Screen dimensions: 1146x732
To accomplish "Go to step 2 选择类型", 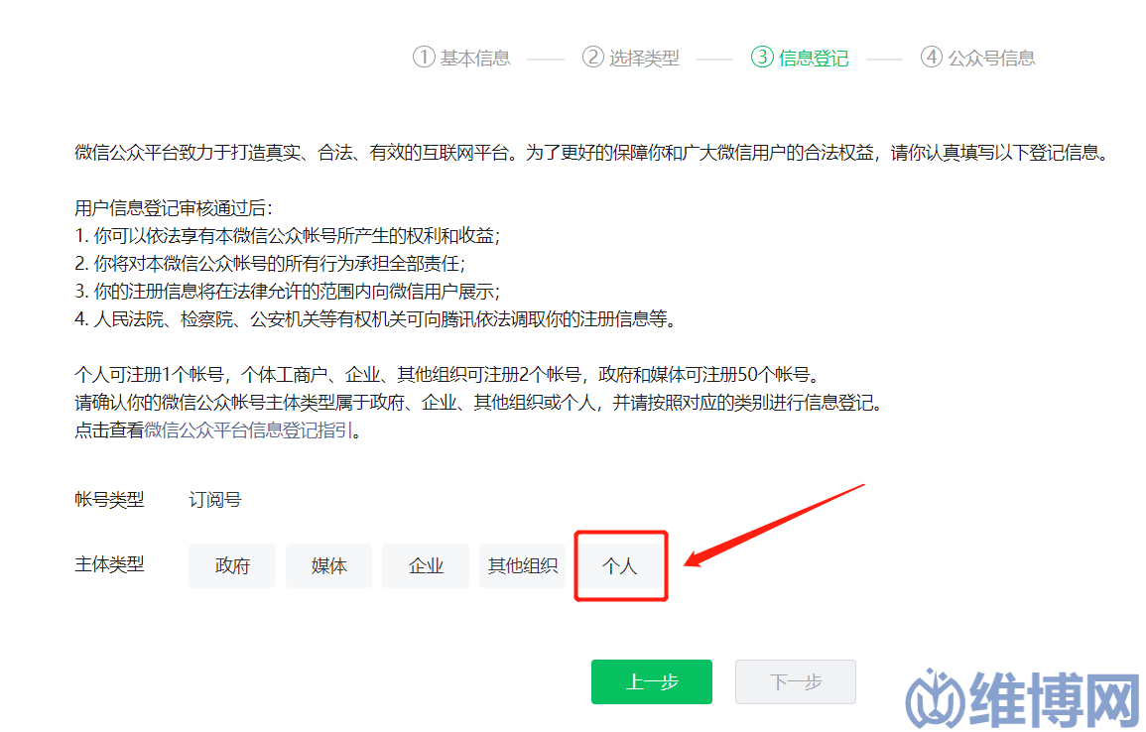I will pyautogui.click(x=631, y=57).
